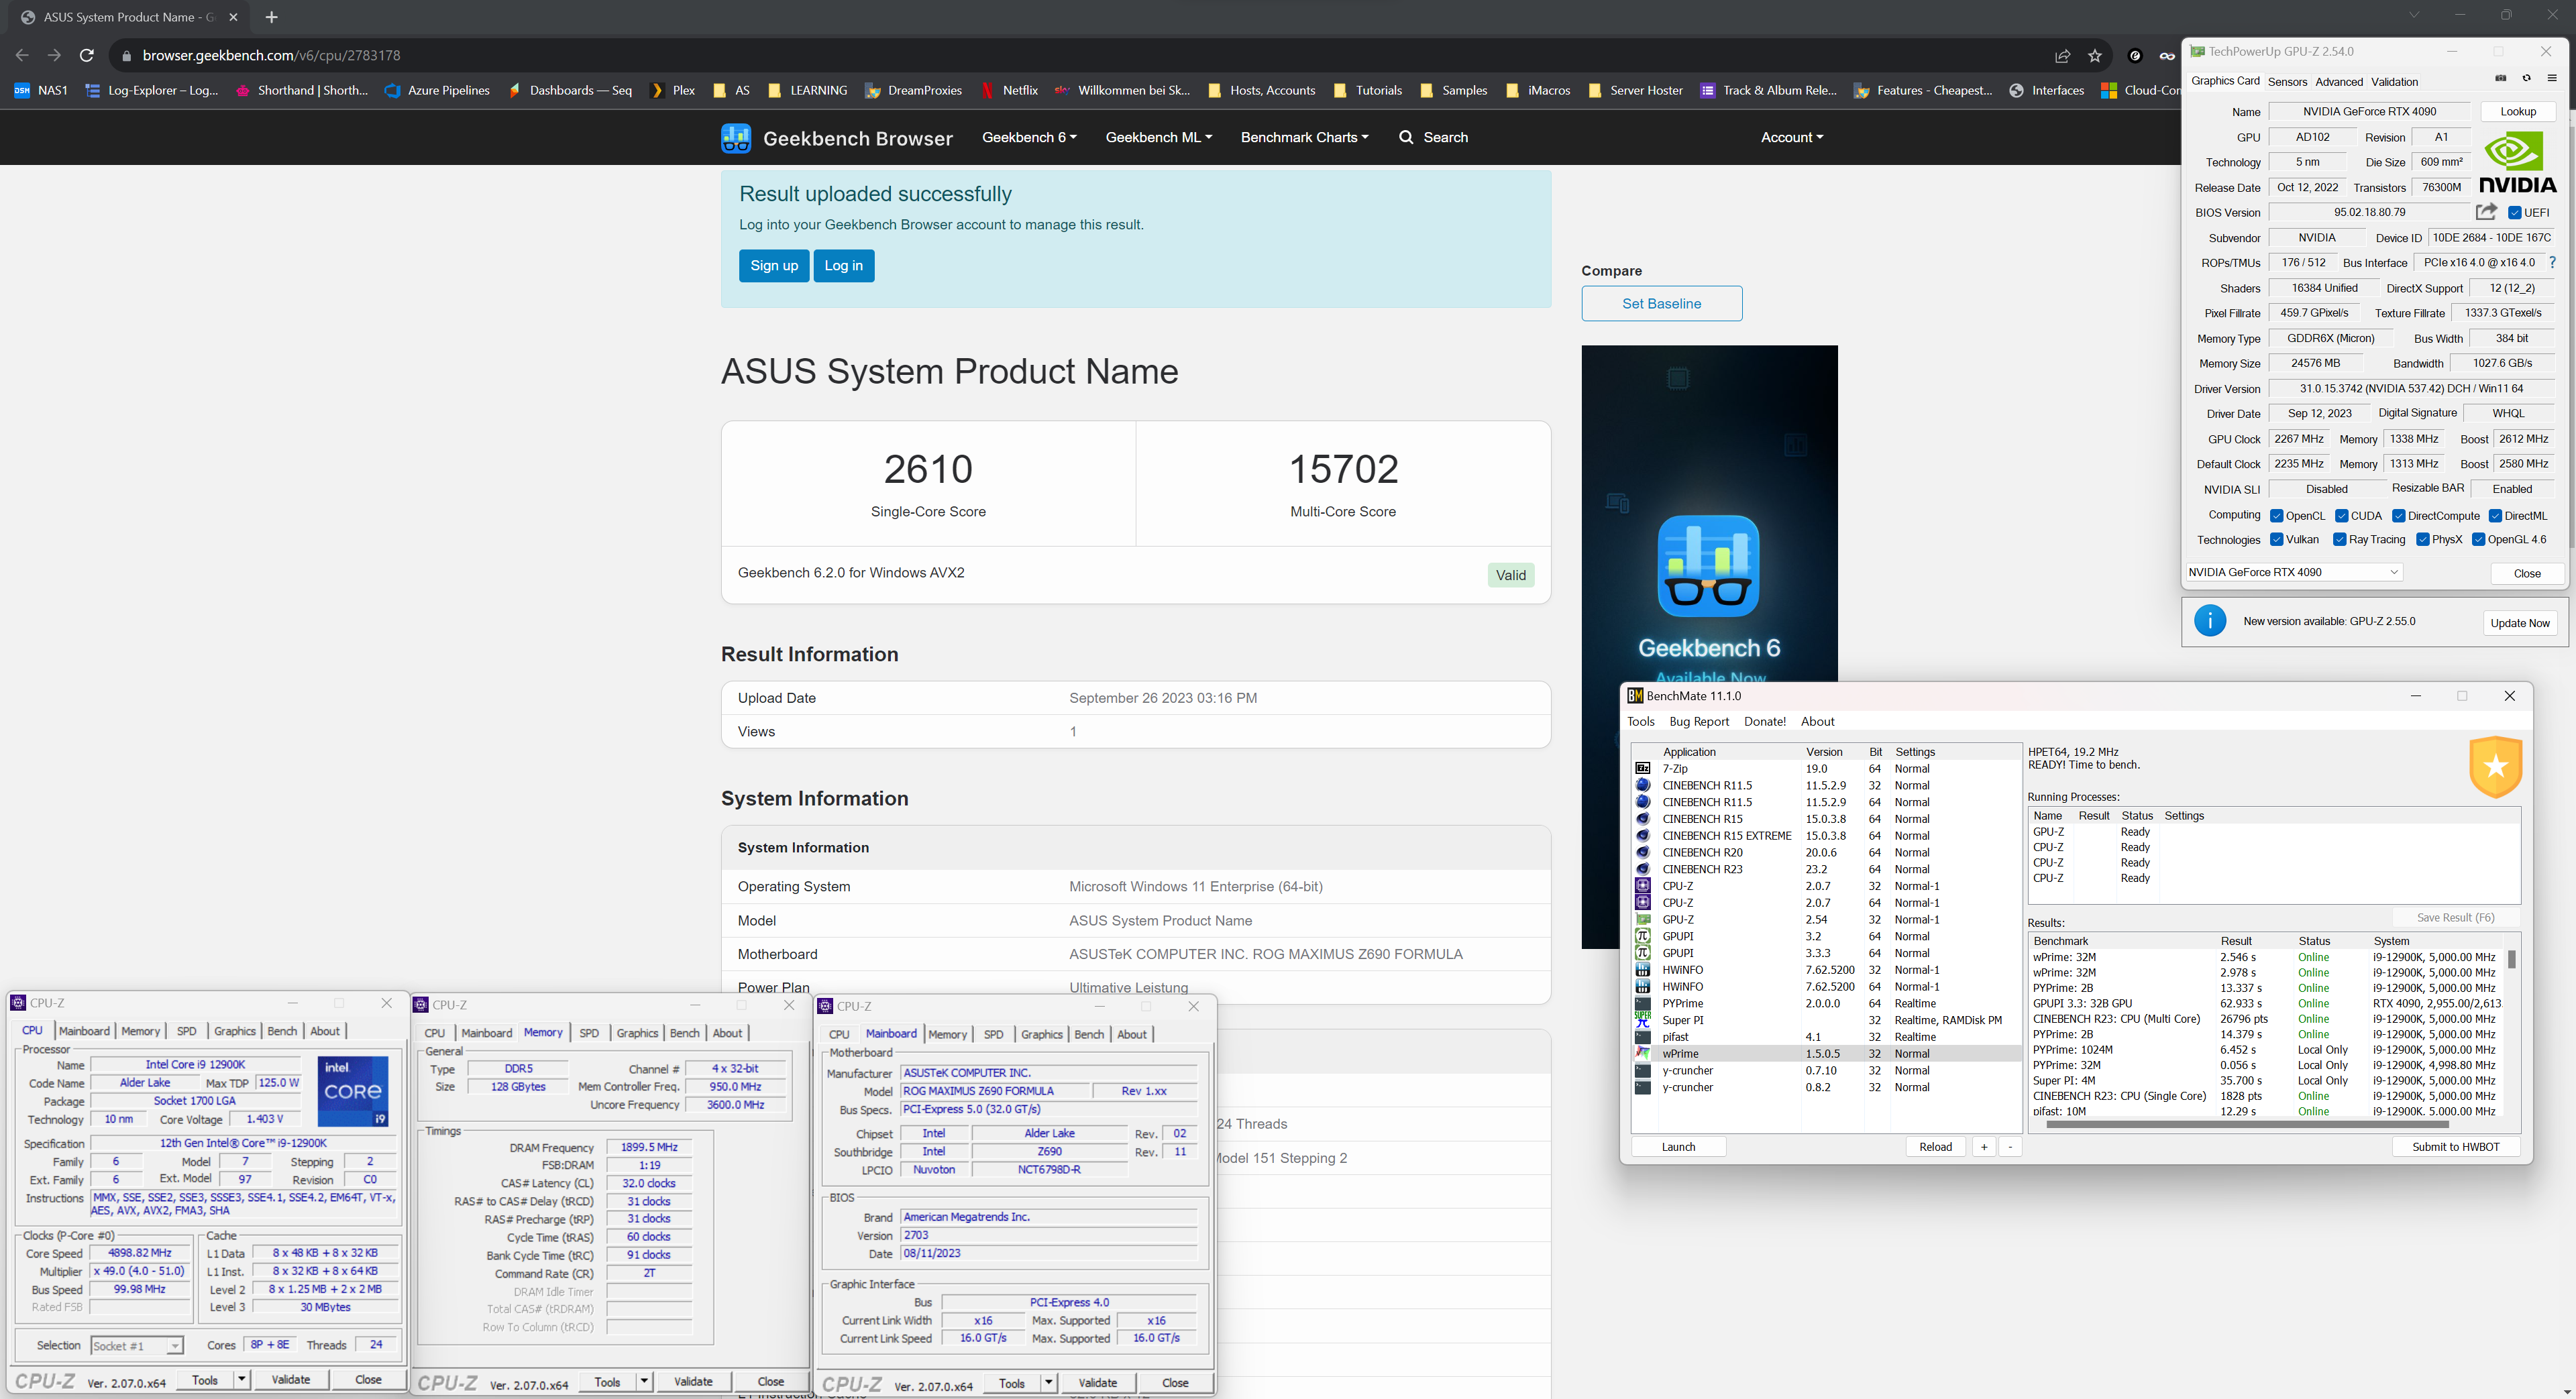Click the browser reload icon
The image size is (2576, 1399).
tap(87, 56)
